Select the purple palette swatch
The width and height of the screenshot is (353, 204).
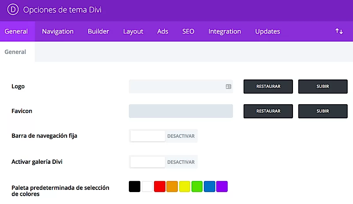[222, 186]
